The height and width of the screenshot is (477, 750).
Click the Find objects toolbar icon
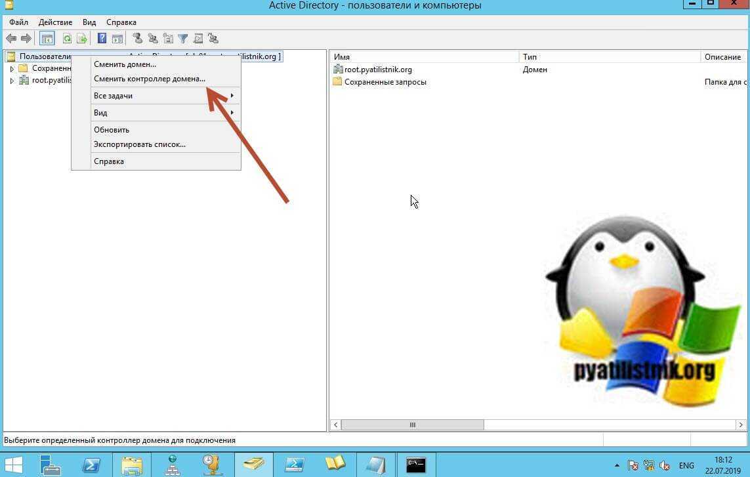[x=198, y=39]
